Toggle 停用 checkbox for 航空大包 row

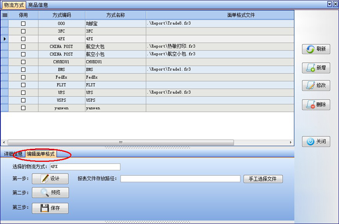point(23,46)
